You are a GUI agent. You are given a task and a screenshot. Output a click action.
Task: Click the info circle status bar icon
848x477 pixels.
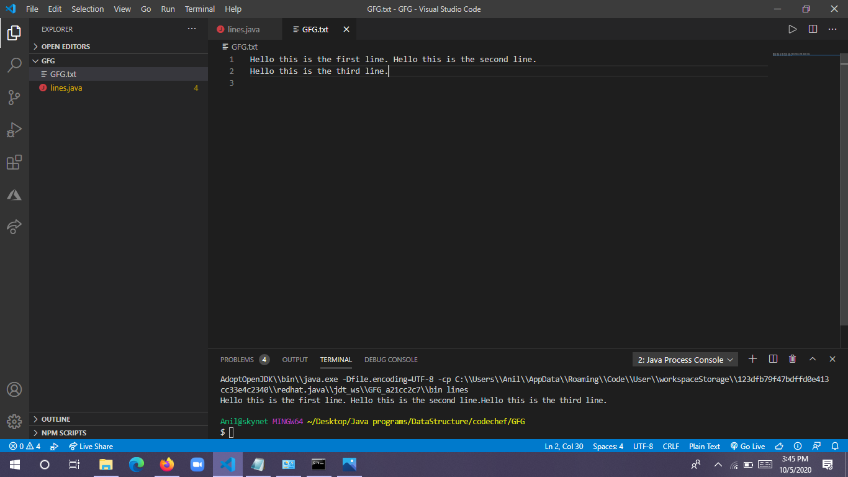(x=798, y=446)
